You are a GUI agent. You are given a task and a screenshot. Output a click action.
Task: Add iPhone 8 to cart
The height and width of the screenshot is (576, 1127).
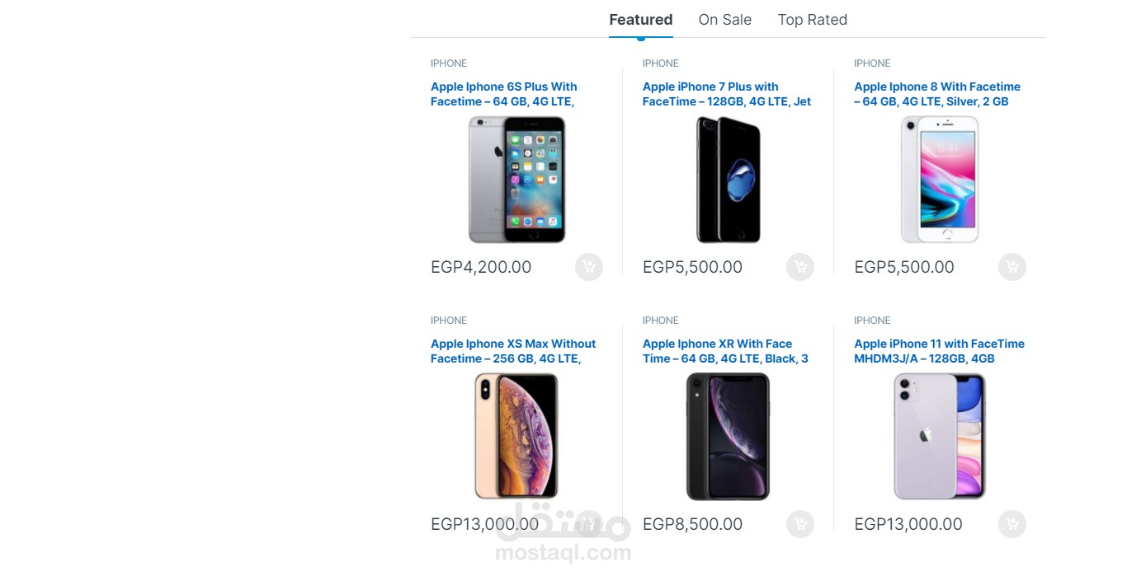coord(1011,267)
